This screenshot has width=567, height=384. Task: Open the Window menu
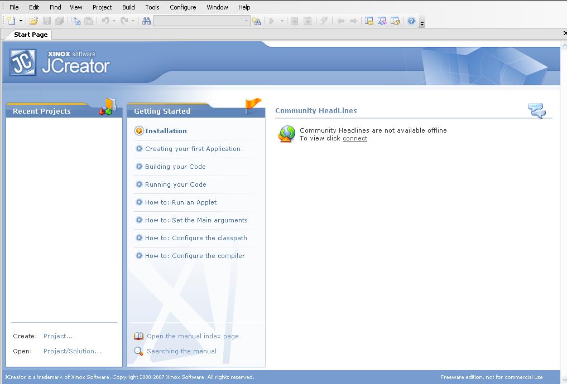(217, 7)
